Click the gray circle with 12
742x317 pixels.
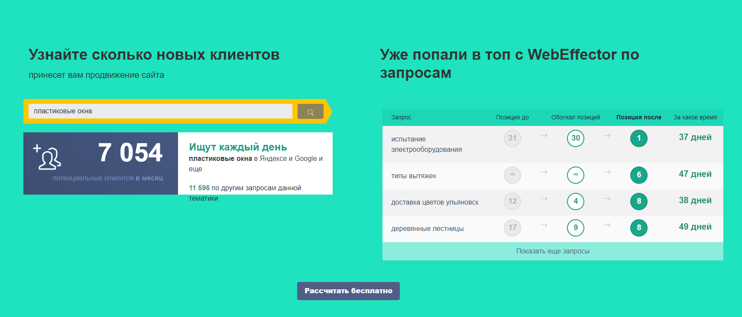(x=512, y=202)
